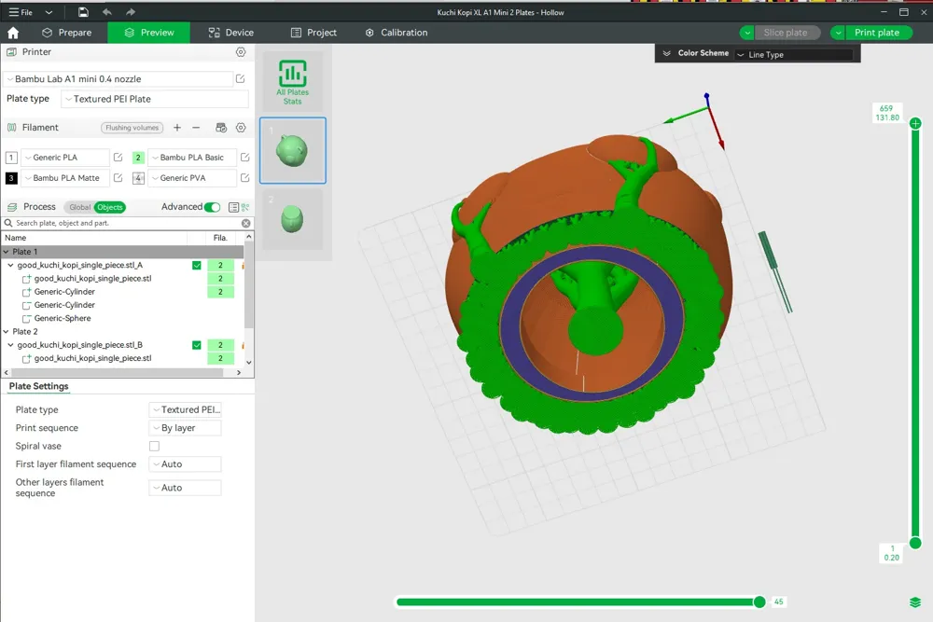The width and height of the screenshot is (933, 622).
Task: Click filament 2 green color swatch
Action: [x=138, y=157]
